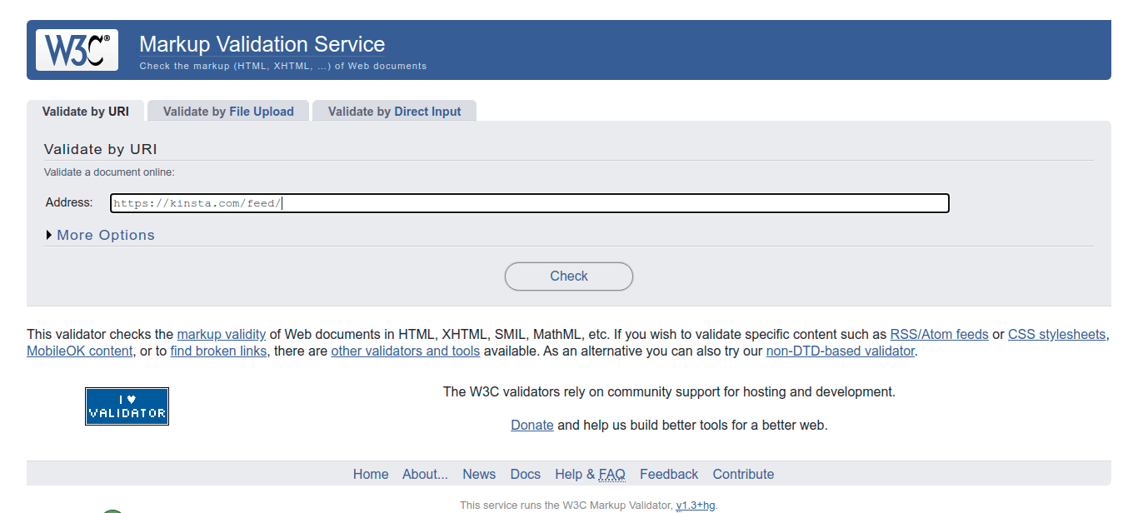Open the Help & FAQ page
This screenshot has width=1138, height=513.
coord(590,474)
